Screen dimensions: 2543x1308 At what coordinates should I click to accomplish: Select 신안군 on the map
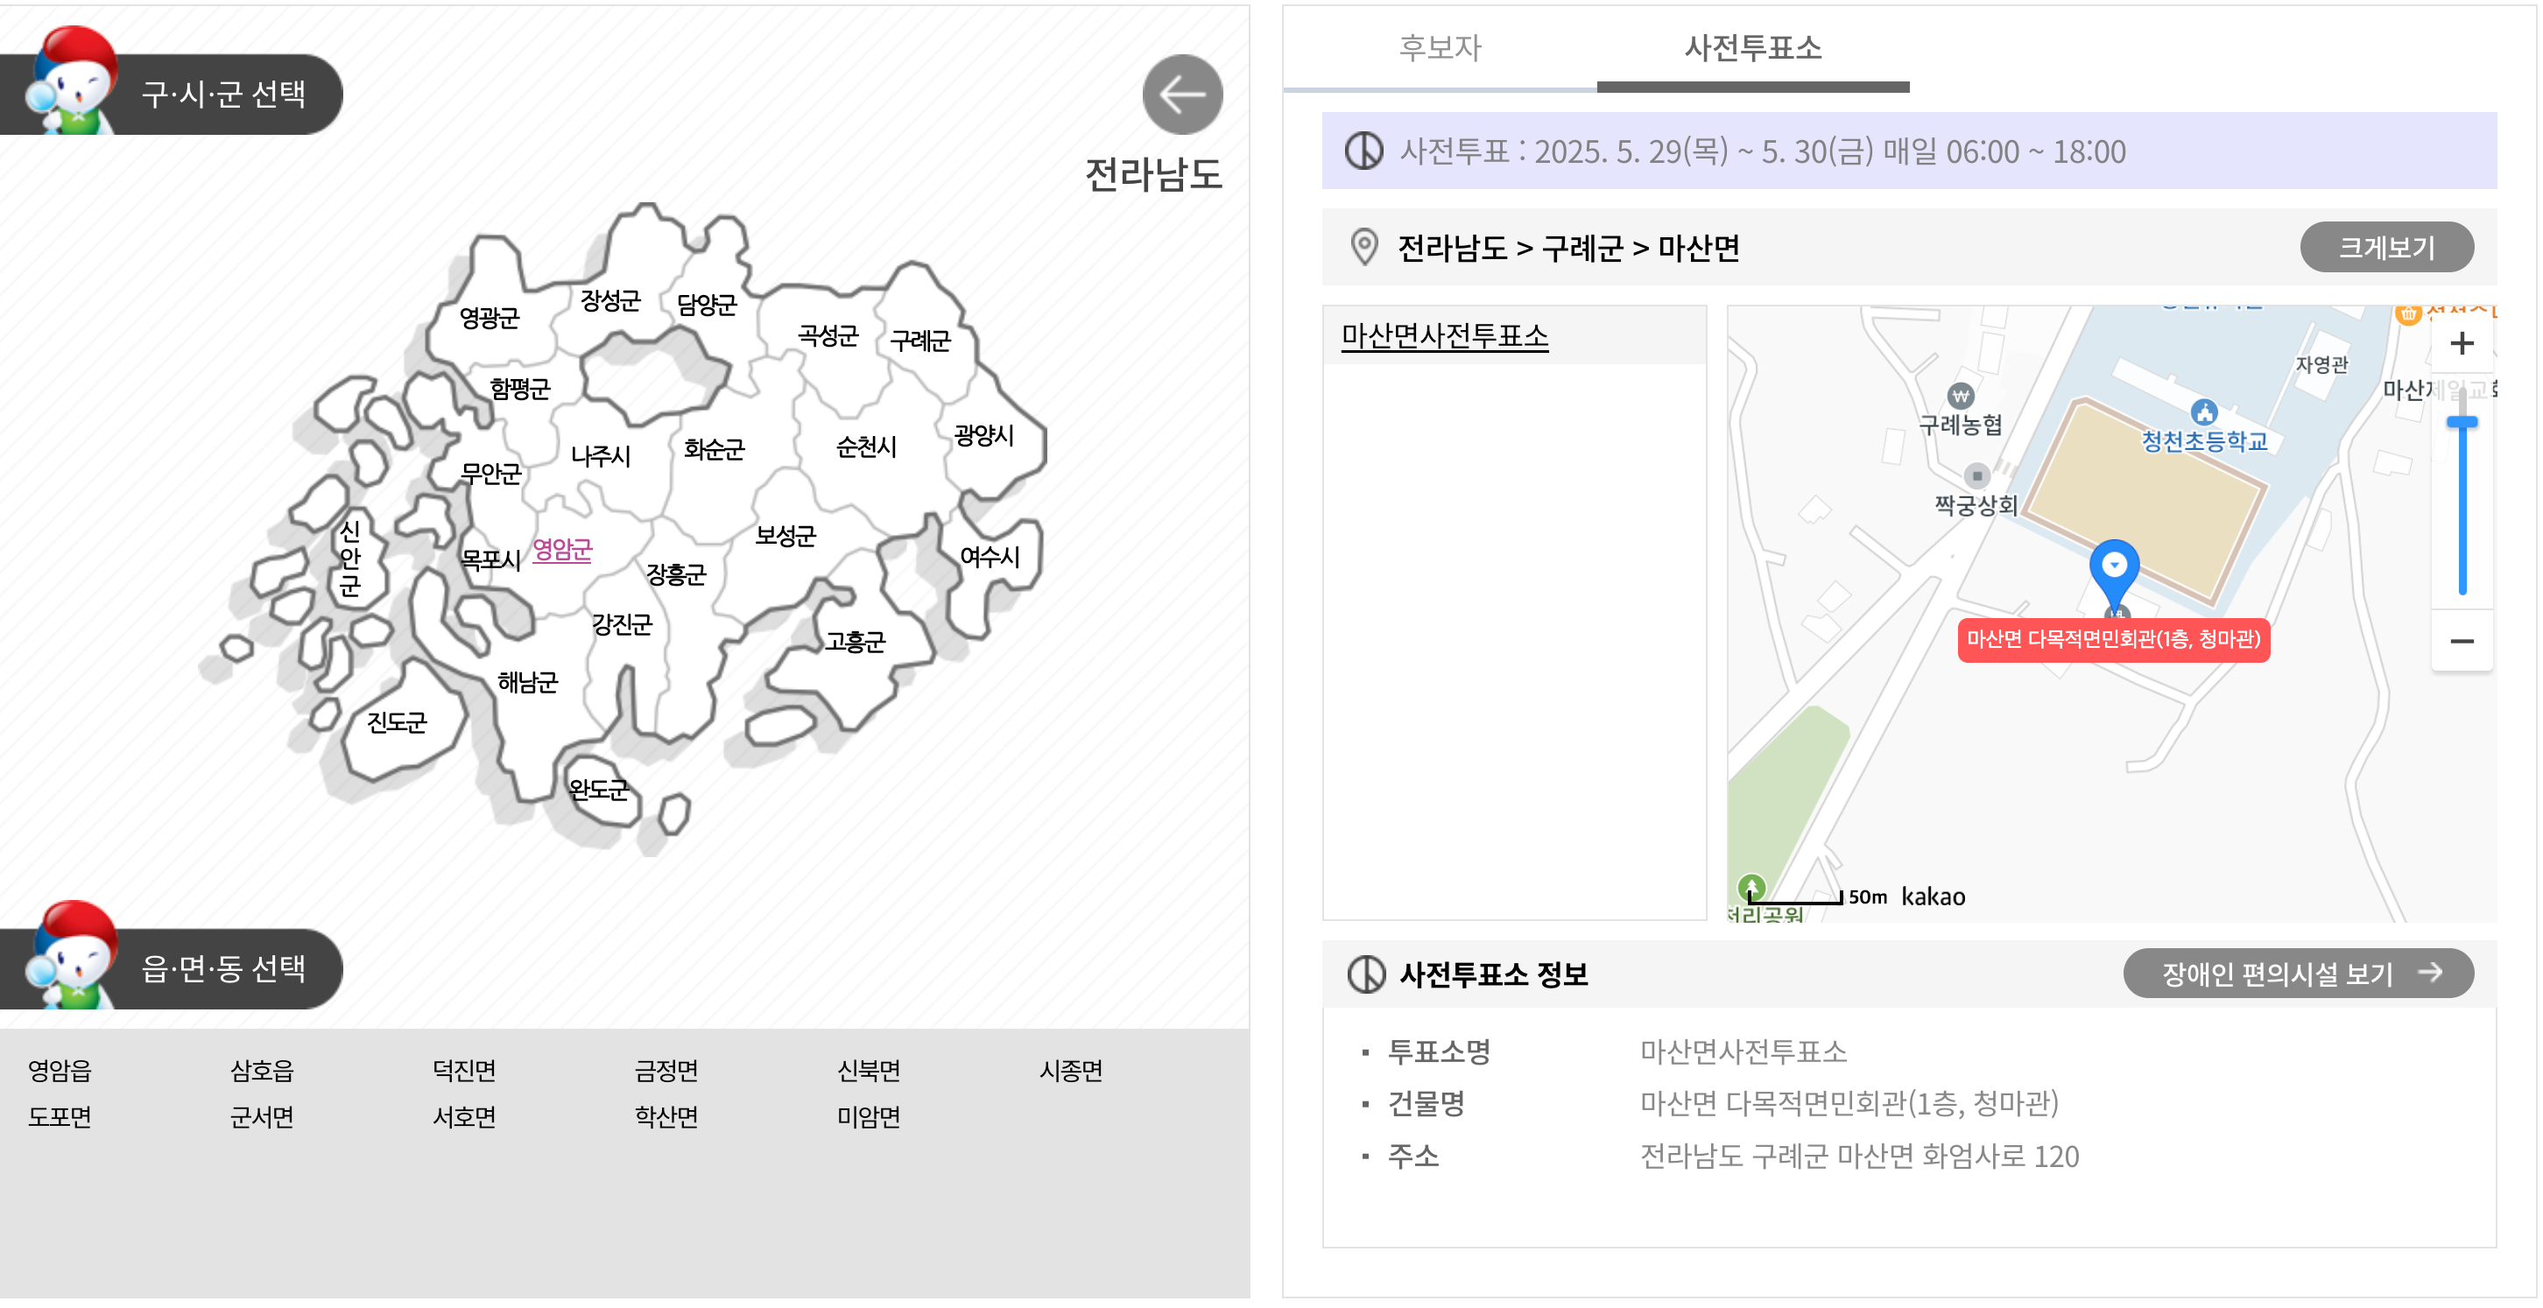click(x=349, y=559)
